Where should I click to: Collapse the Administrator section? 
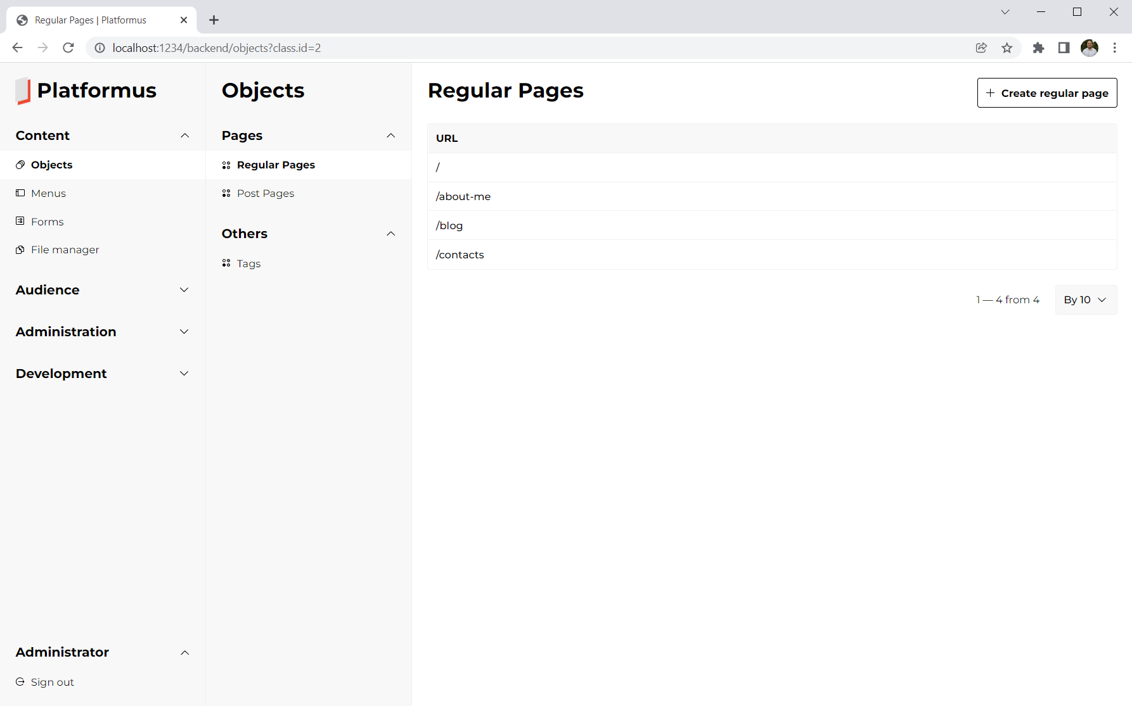[184, 653]
